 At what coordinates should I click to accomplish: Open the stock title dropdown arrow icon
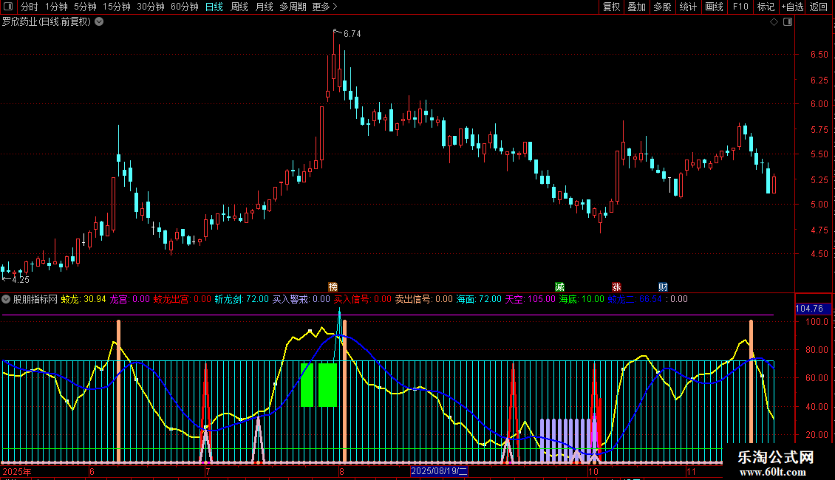pos(99,21)
